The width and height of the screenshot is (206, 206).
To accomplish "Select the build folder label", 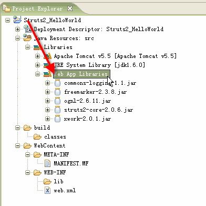I will point(42,127).
